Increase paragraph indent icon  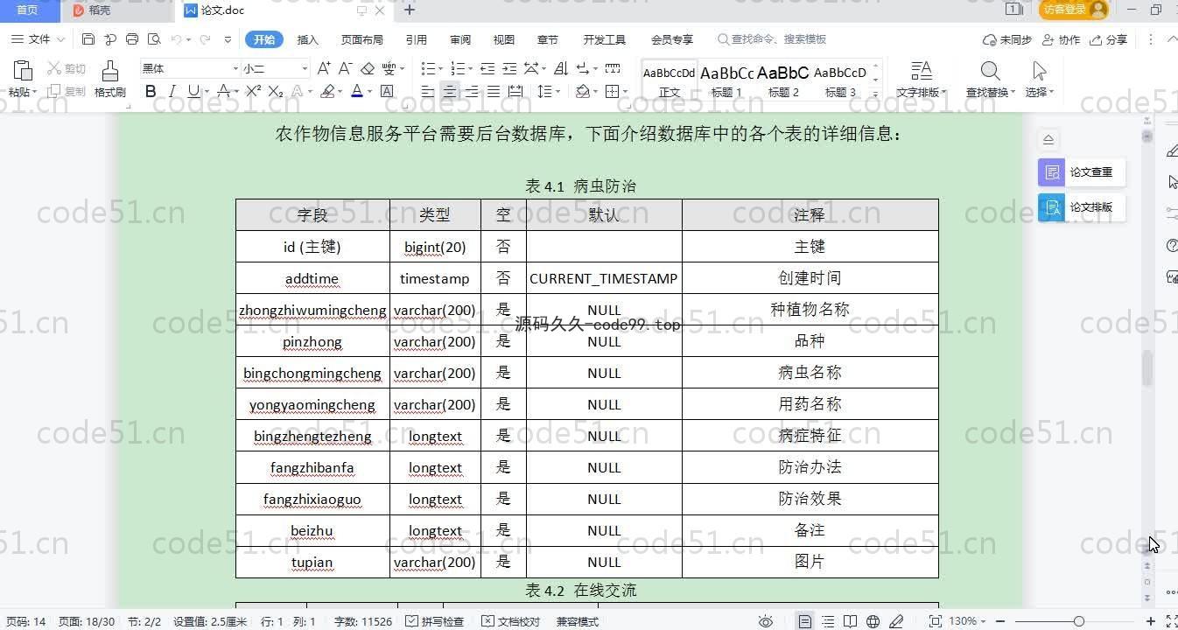click(x=509, y=68)
